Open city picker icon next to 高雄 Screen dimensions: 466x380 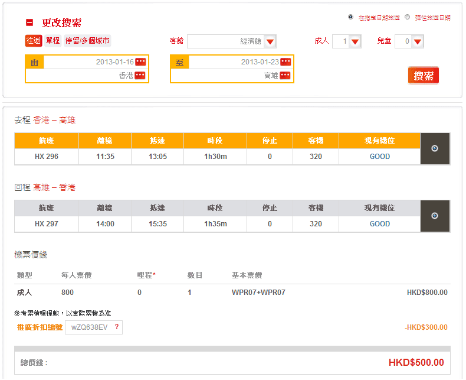point(285,76)
